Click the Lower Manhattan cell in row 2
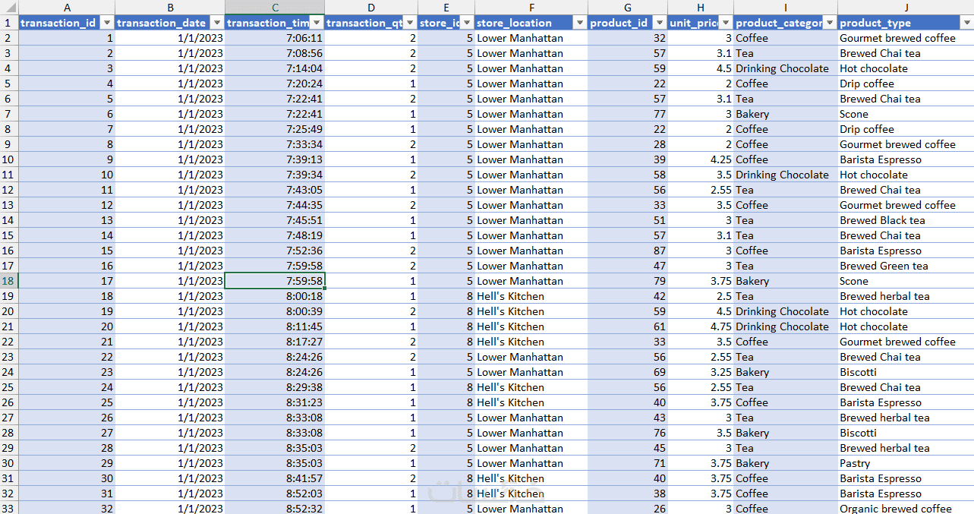Screen dimensions: 974x514 531,38
